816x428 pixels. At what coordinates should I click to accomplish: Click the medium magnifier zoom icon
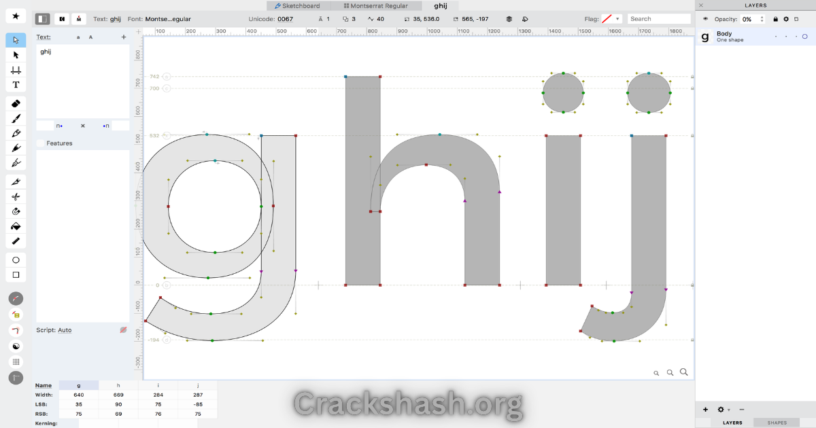(670, 372)
